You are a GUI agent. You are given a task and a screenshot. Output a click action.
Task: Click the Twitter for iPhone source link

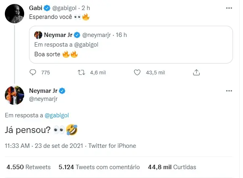(112, 146)
